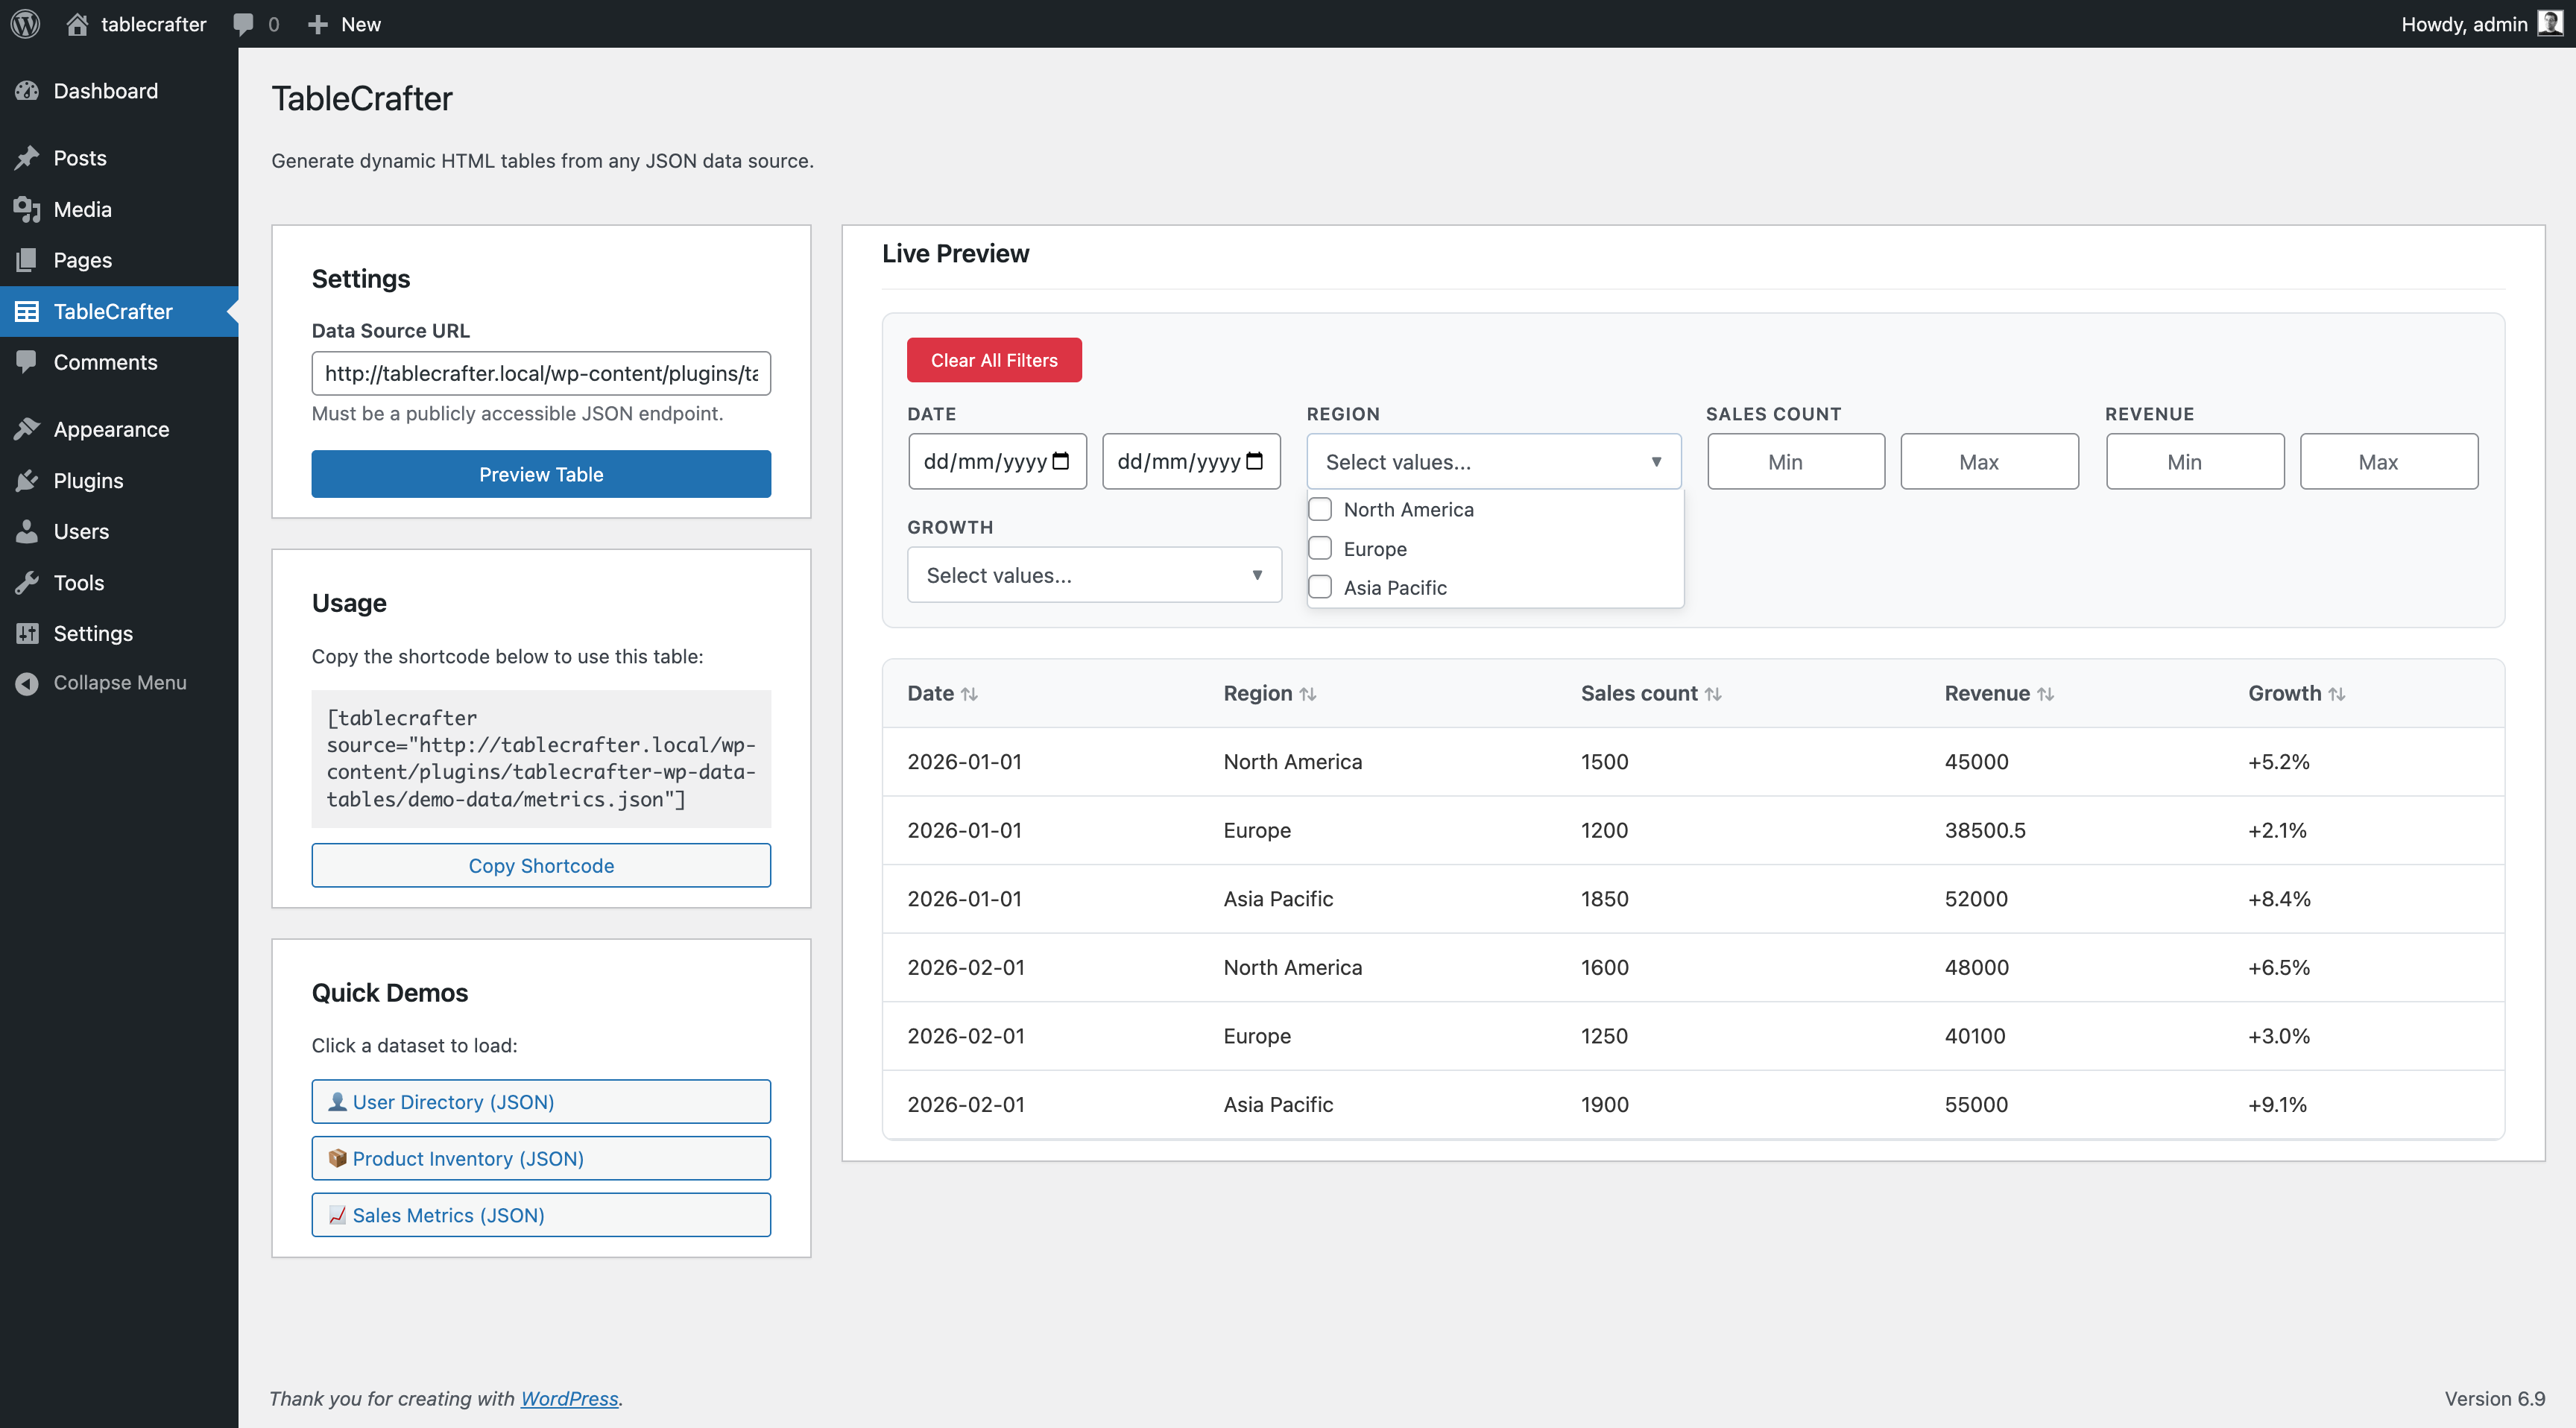Open Users via the person icon
2576x1428 pixels.
27,531
